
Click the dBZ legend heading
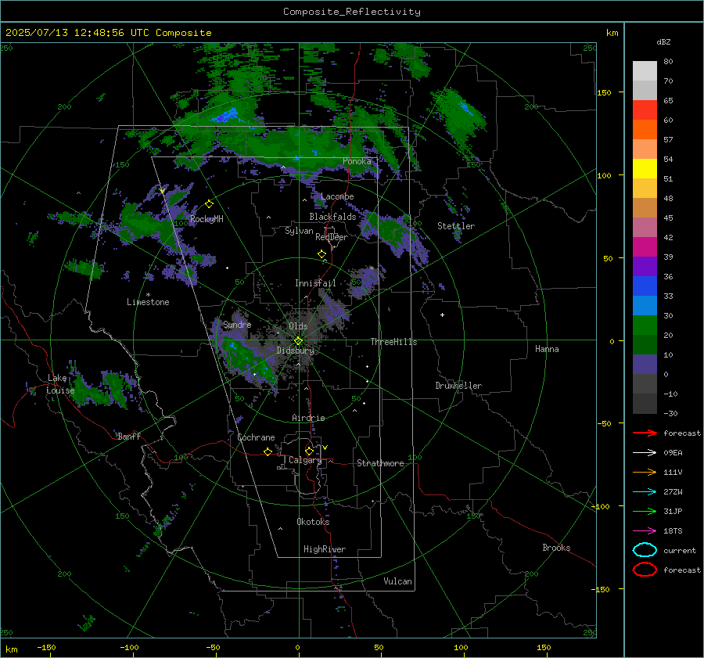(663, 41)
